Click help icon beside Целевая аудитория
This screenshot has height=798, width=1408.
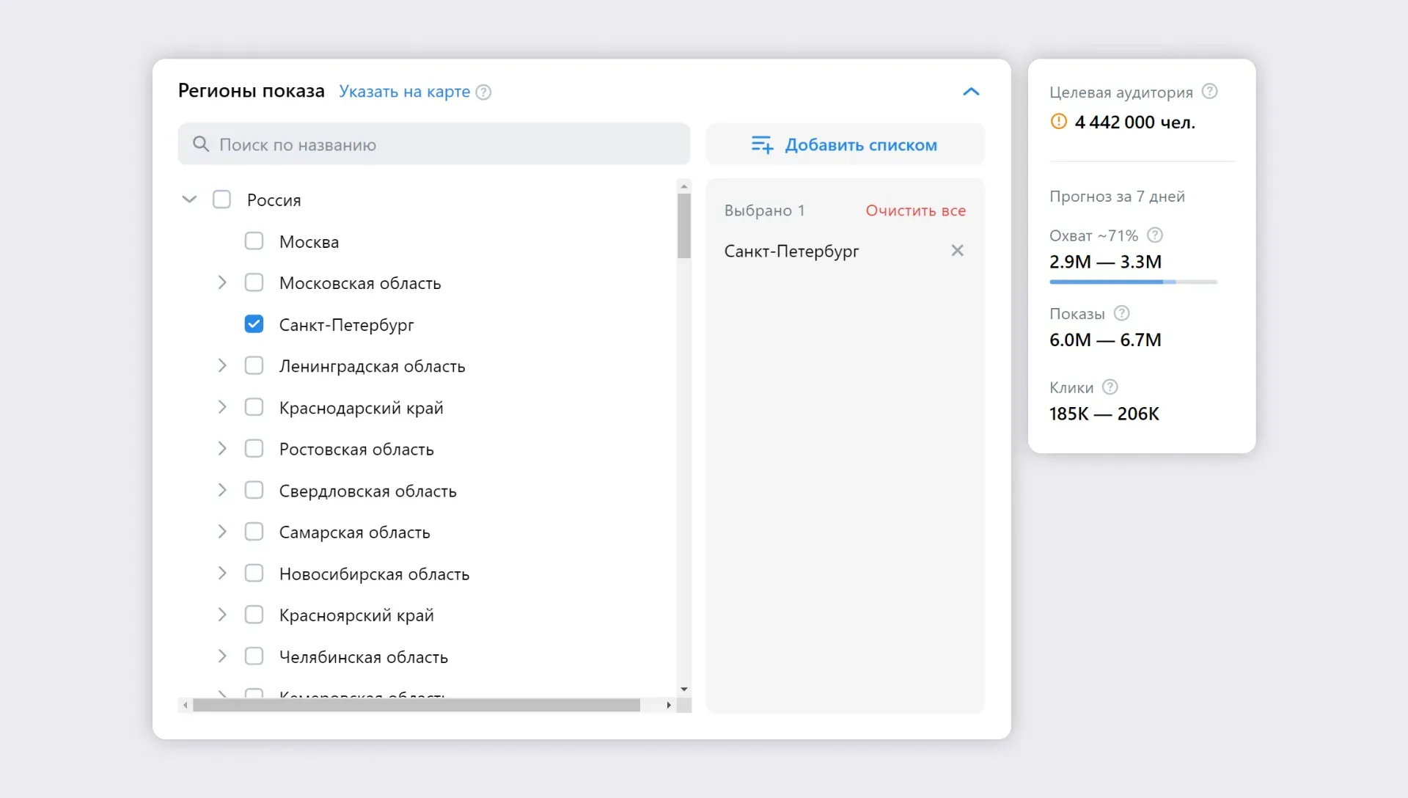click(1210, 92)
